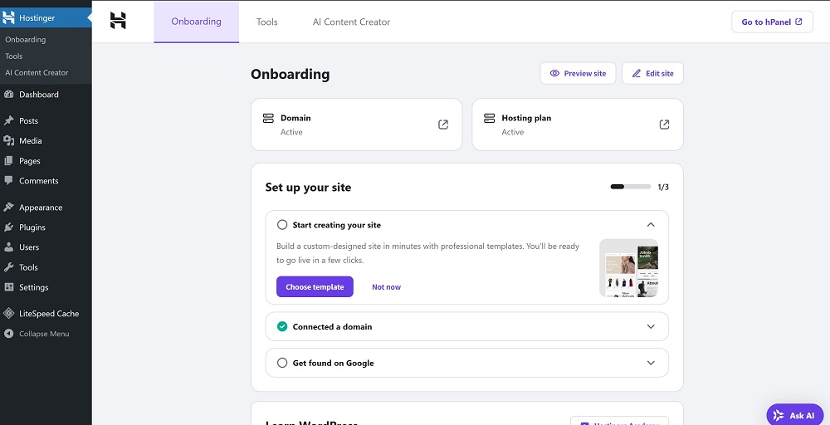The height and width of the screenshot is (425, 830).
Task: Click the Hosting plan server icon
Action: click(x=490, y=118)
